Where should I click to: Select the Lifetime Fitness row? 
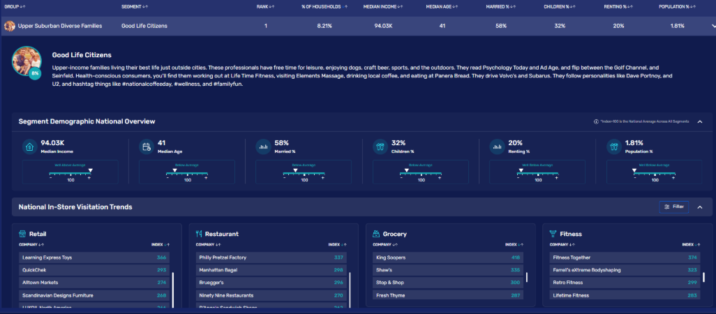click(625, 295)
